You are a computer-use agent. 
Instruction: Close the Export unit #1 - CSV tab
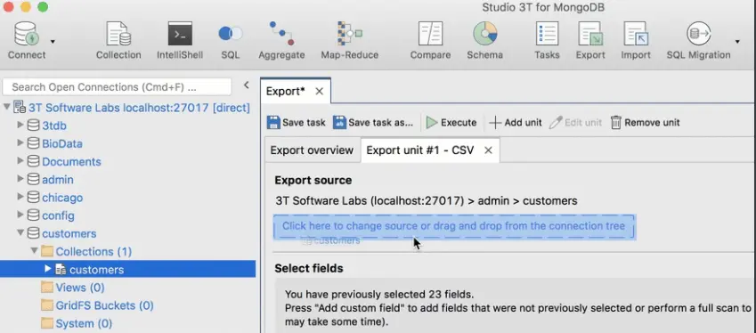click(x=488, y=150)
